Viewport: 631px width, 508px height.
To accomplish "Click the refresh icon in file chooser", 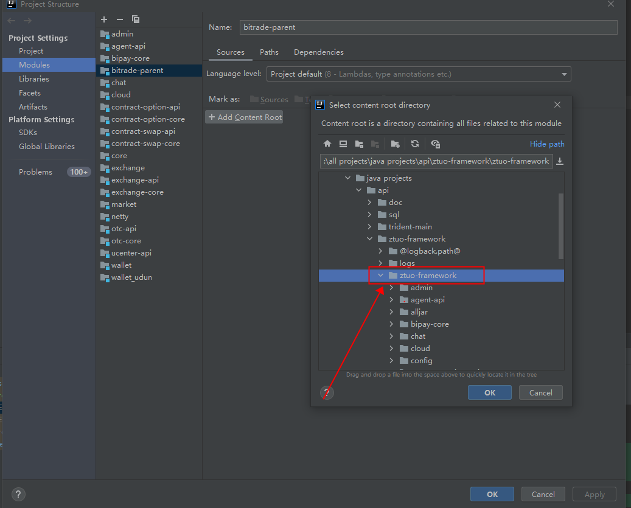I will point(415,144).
